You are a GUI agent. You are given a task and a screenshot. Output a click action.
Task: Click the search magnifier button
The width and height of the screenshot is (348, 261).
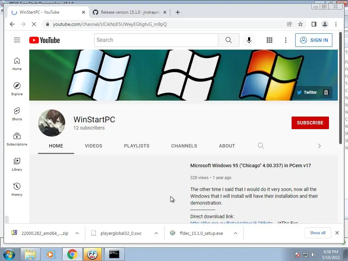(x=228, y=40)
